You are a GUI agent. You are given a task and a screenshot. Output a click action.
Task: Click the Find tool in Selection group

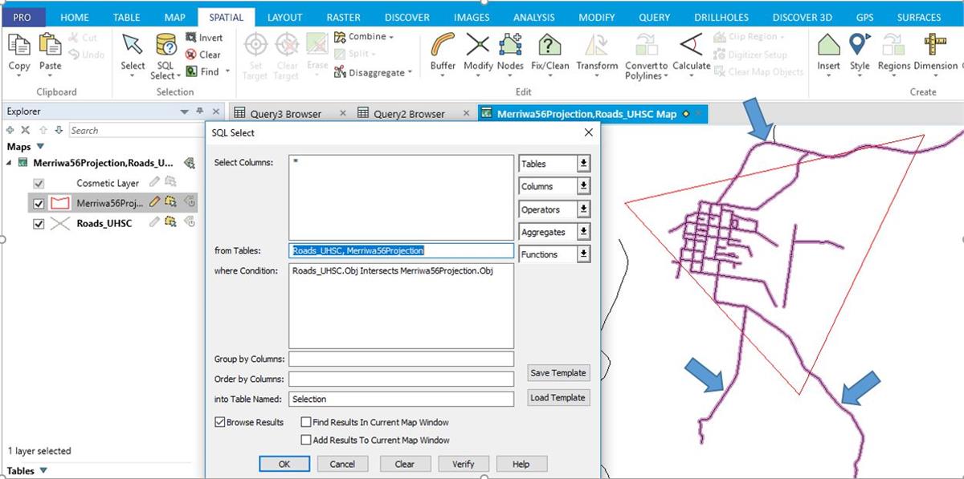click(x=207, y=71)
